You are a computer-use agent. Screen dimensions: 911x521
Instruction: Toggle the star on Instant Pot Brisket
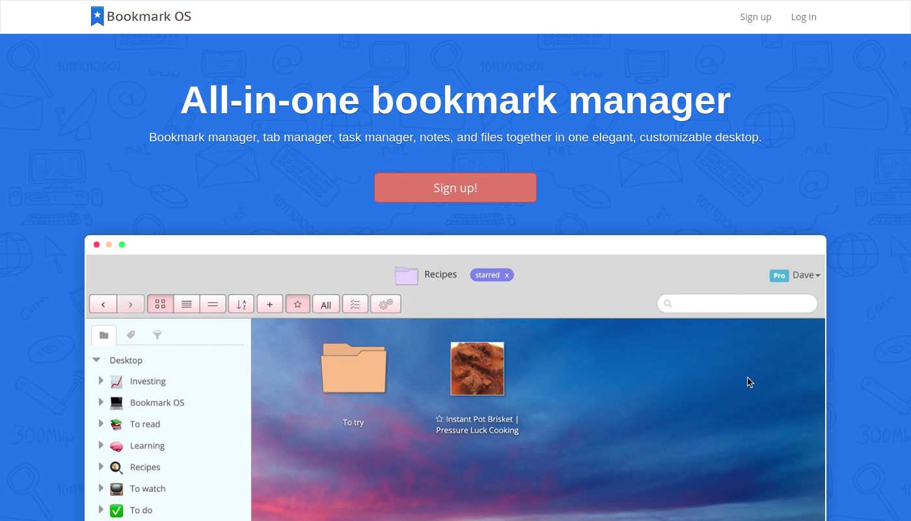(439, 419)
